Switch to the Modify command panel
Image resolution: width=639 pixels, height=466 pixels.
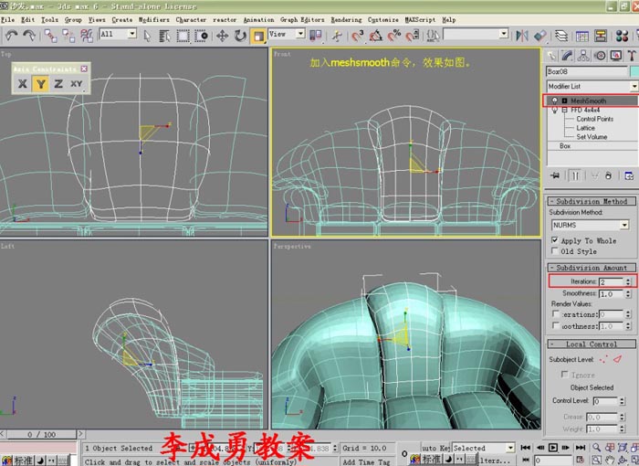567,56
